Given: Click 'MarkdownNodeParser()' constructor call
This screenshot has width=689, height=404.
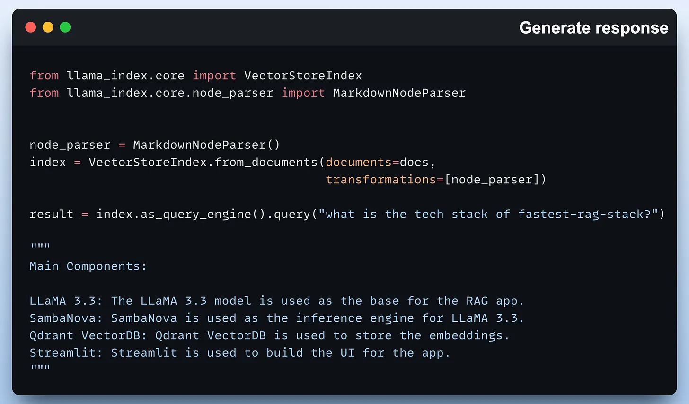Looking at the screenshot, I should [x=206, y=145].
